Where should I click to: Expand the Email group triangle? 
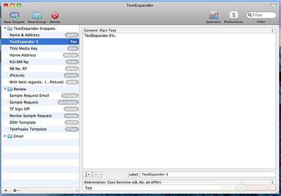[x=5, y=136]
